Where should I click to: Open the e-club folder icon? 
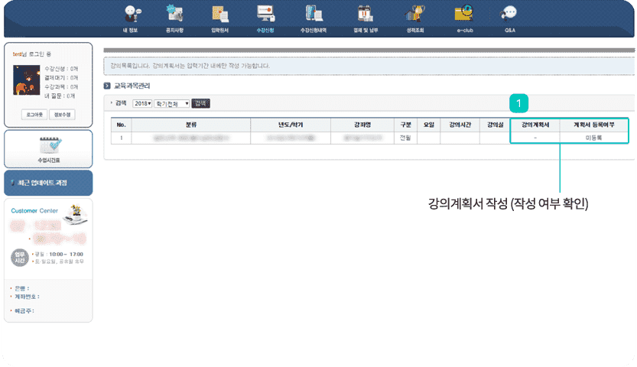(x=464, y=15)
